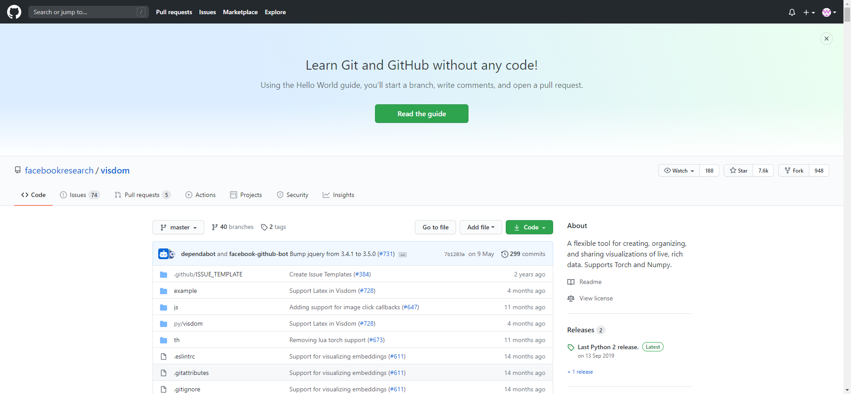Switch to the Projects tab
This screenshot has height=394, width=851.
tap(246, 195)
